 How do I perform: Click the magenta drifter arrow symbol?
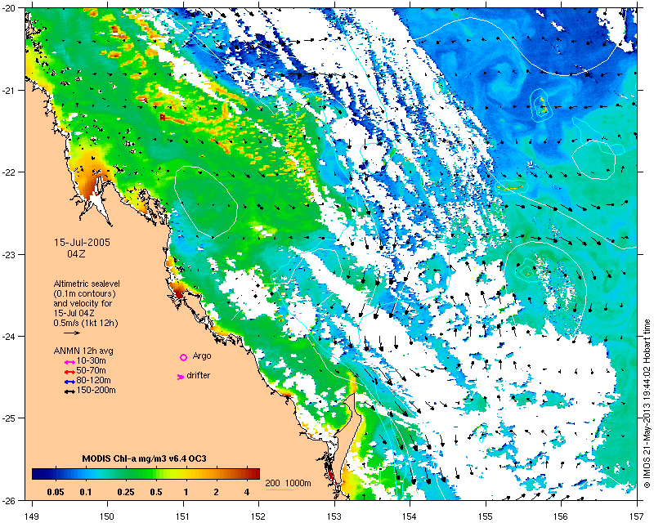181,377
